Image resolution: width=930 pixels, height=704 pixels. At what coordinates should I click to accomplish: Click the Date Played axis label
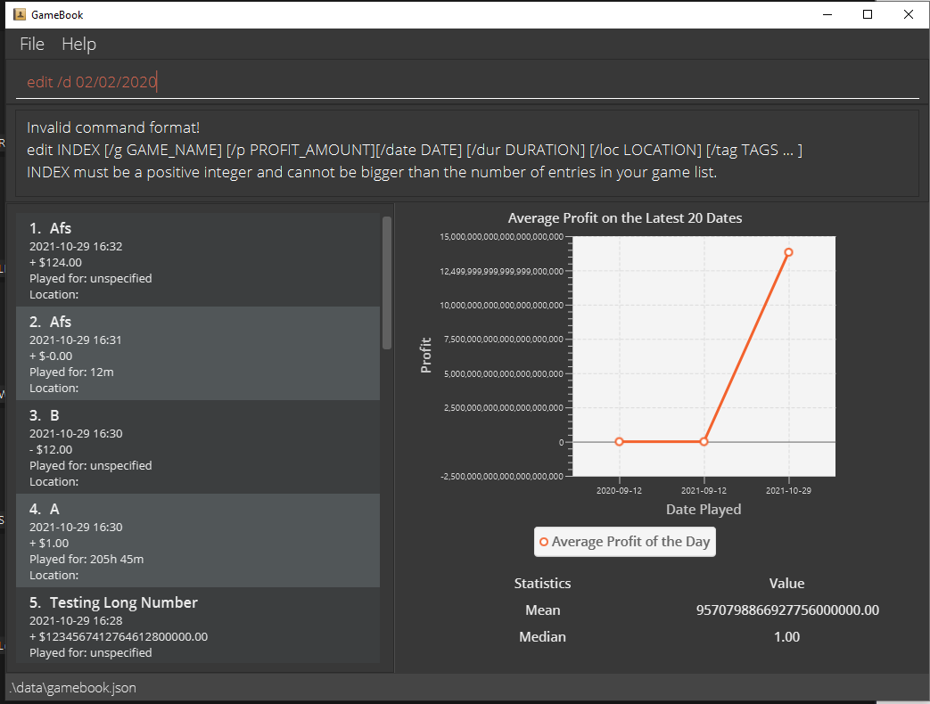point(704,509)
